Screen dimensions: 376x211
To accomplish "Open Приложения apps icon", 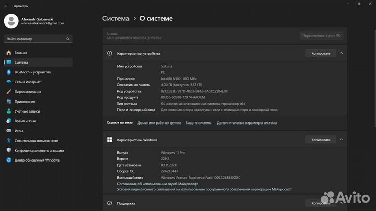I will (x=9, y=102).
